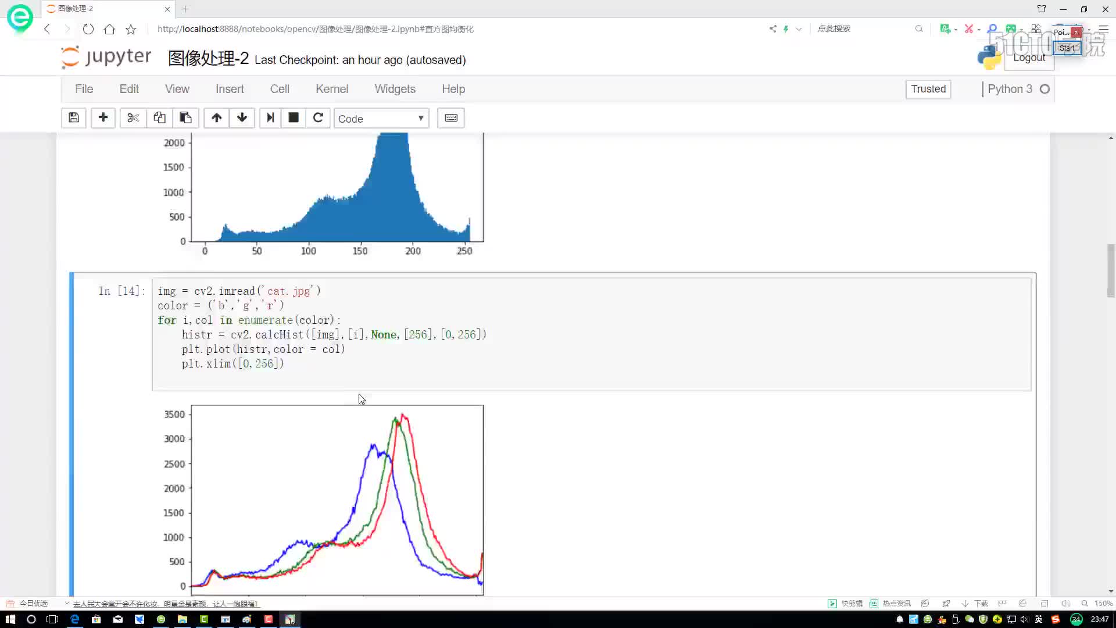
Task: Open the command palette keyboard icon
Action: click(x=451, y=118)
